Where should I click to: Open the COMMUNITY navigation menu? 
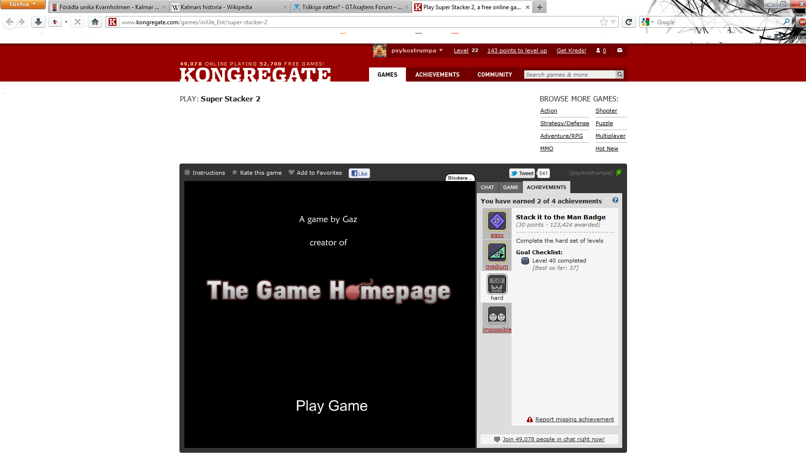pyautogui.click(x=495, y=74)
